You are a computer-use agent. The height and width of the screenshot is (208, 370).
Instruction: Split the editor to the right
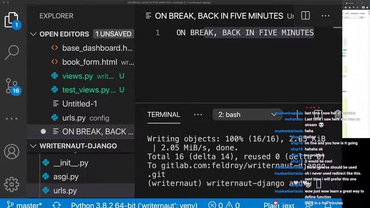[305, 16]
